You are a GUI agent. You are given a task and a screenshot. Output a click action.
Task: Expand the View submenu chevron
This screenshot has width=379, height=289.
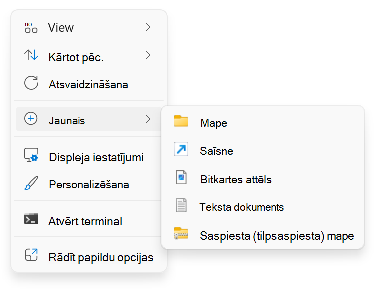click(148, 27)
